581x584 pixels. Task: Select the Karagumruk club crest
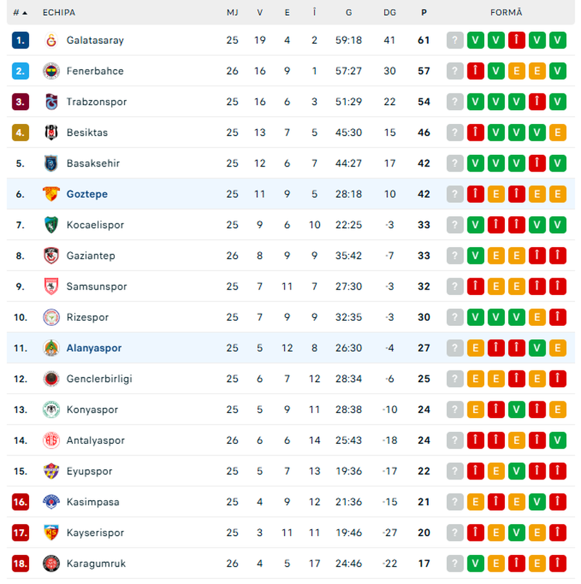pos(52,563)
